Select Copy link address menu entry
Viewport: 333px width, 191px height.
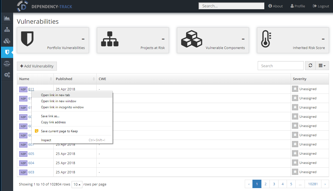(x=72, y=122)
